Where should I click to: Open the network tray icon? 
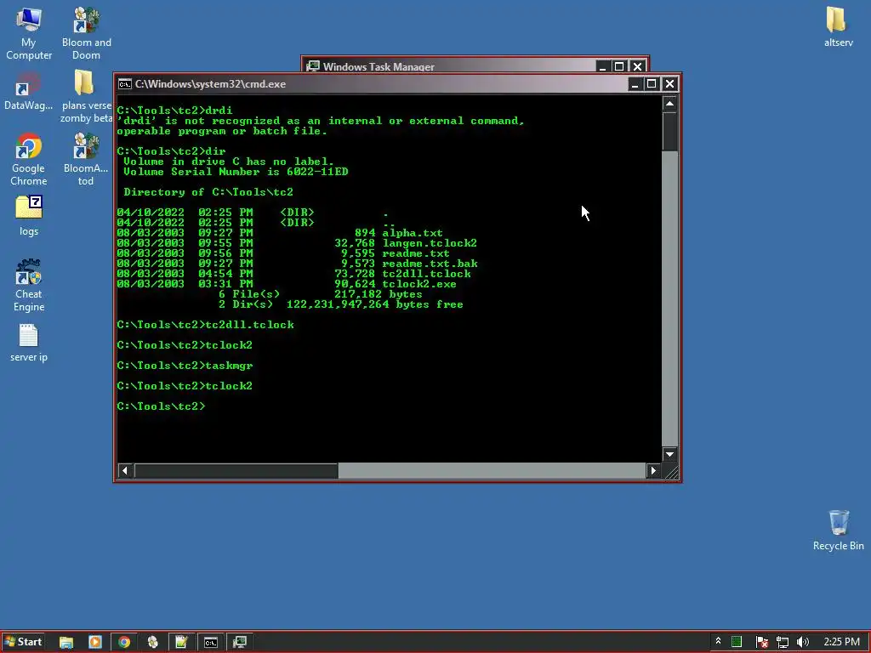click(x=783, y=642)
